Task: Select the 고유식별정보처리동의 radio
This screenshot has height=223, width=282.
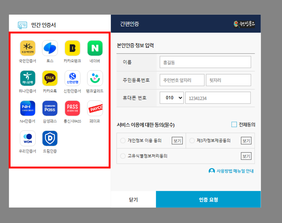Action: click(x=123, y=156)
